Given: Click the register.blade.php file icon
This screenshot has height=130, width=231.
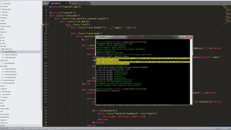Looking at the screenshot, I should tap(3, 55).
